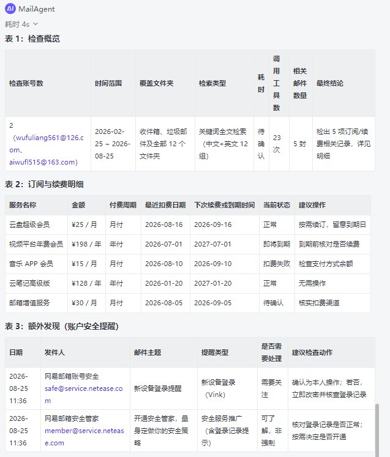Image resolution: width=390 pixels, height=457 pixels.
Task: Click the 待确认 status in 邮箱增值服务 row
Action: tap(273, 303)
